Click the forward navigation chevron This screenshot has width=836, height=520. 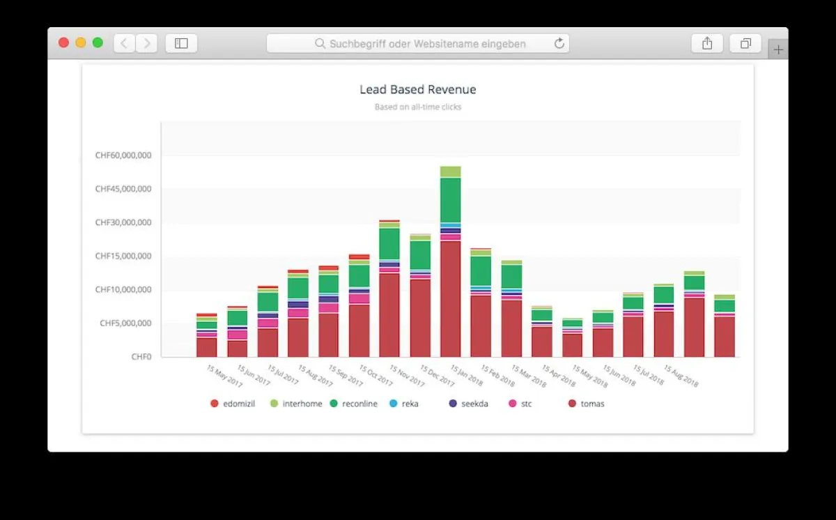(147, 43)
